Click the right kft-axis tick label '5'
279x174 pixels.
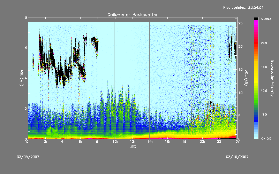tap(240, 116)
